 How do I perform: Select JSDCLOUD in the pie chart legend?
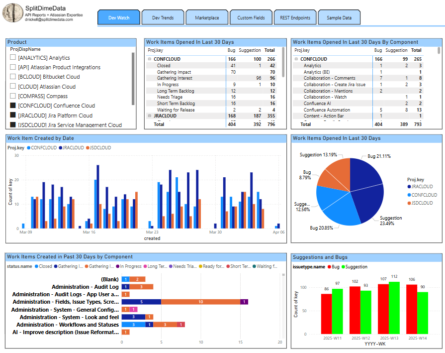[410, 203]
